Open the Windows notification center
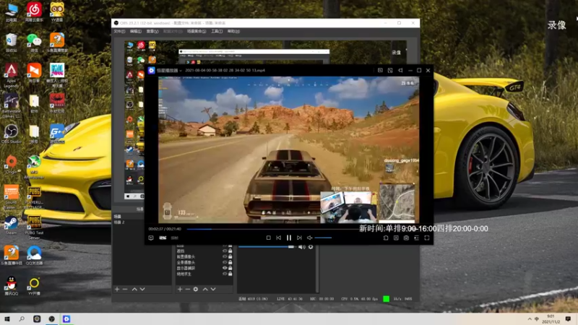Image resolution: width=578 pixels, height=325 pixels. 568,319
